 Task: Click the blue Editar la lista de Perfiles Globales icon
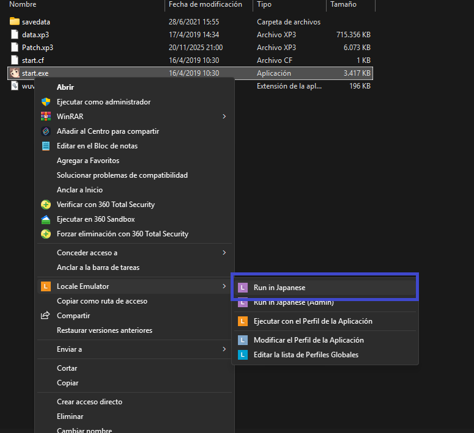[x=242, y=355]
